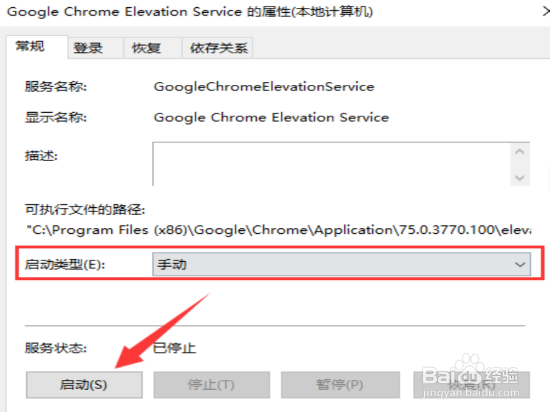Viewport: 550px width, 412px height.
Task: Click the 服务名称 label
Action: tap(56, 87)
